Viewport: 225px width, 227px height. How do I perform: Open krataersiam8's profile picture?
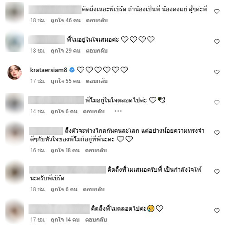pyautogui.click(x=14, y=72)
